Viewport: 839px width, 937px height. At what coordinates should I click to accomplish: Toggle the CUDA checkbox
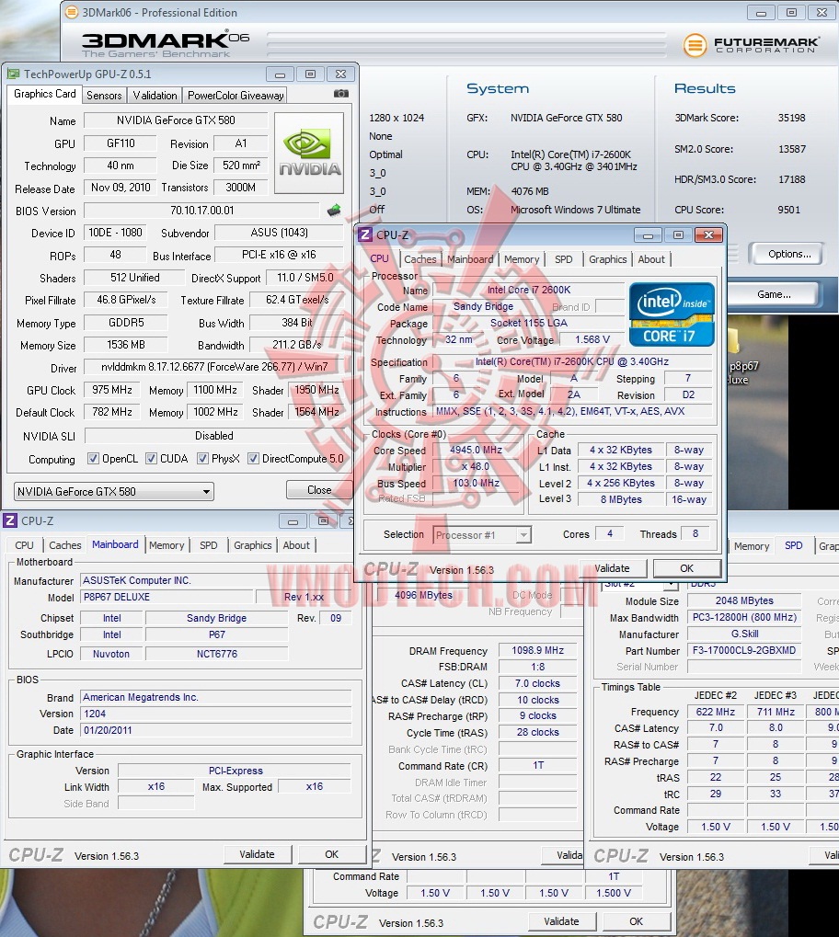point(151,458)
